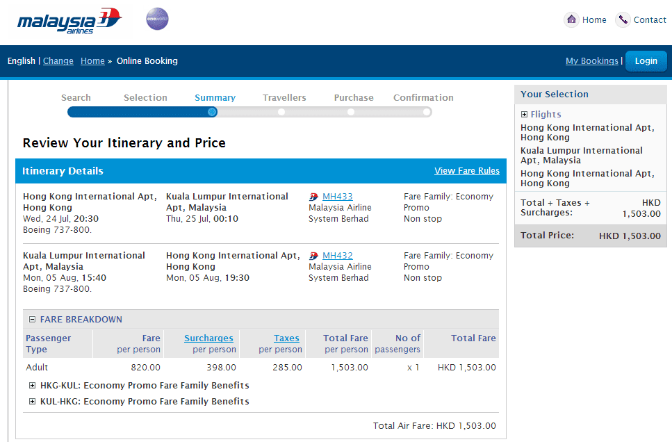Expand HKG-KUL Economy Promo Fare Family Benefits
This screenshot has height=442, width=672.
point(32,386)
